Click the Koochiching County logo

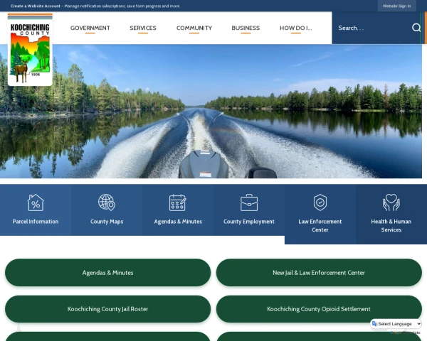[x=30, y=49]
